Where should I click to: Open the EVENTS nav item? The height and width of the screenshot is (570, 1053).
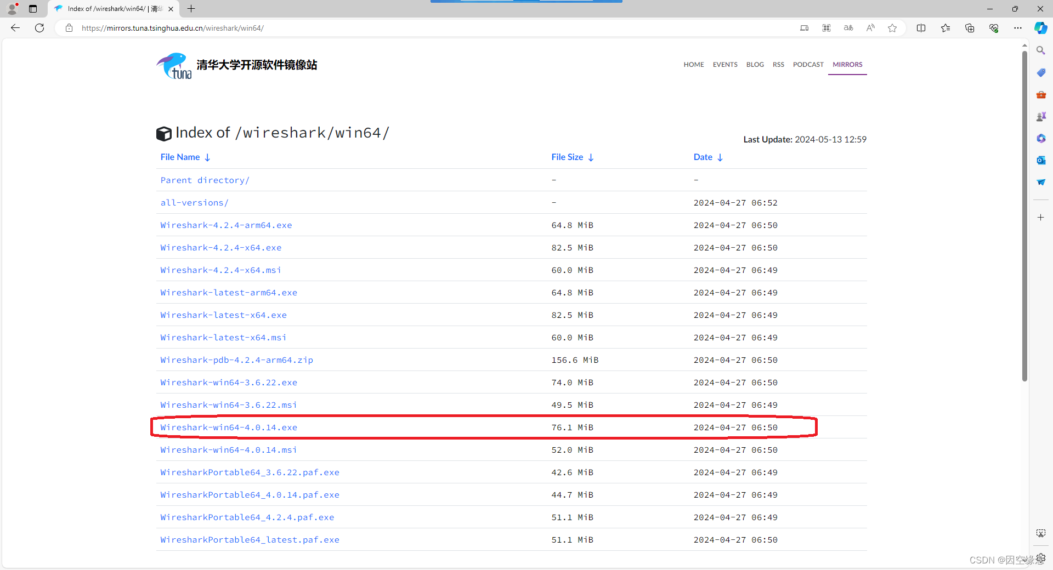(x=725, y=65)
